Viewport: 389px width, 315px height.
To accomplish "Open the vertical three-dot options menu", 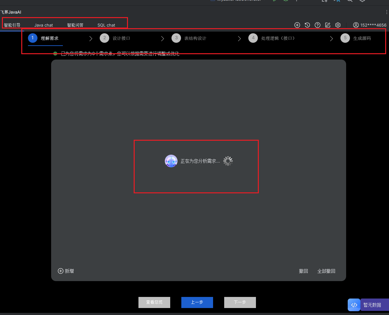I will (x=386, y=12).
